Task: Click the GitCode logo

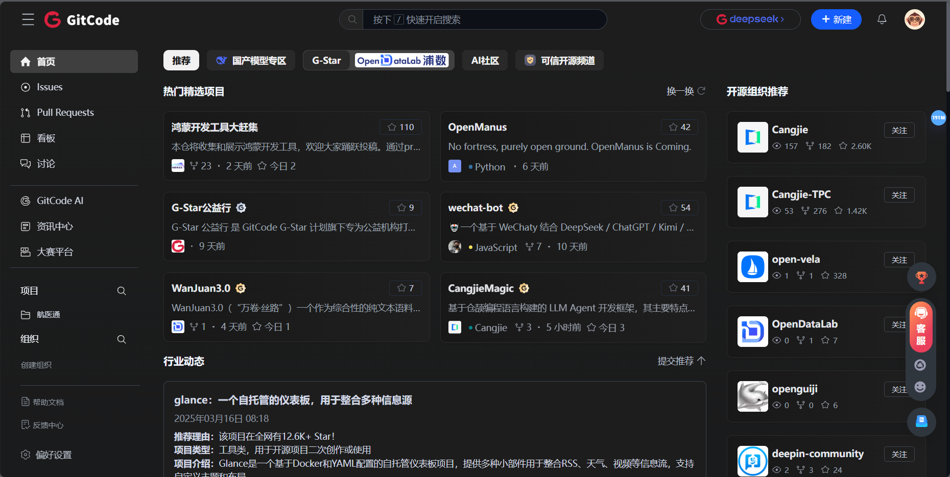Action: tap(82, 20)
